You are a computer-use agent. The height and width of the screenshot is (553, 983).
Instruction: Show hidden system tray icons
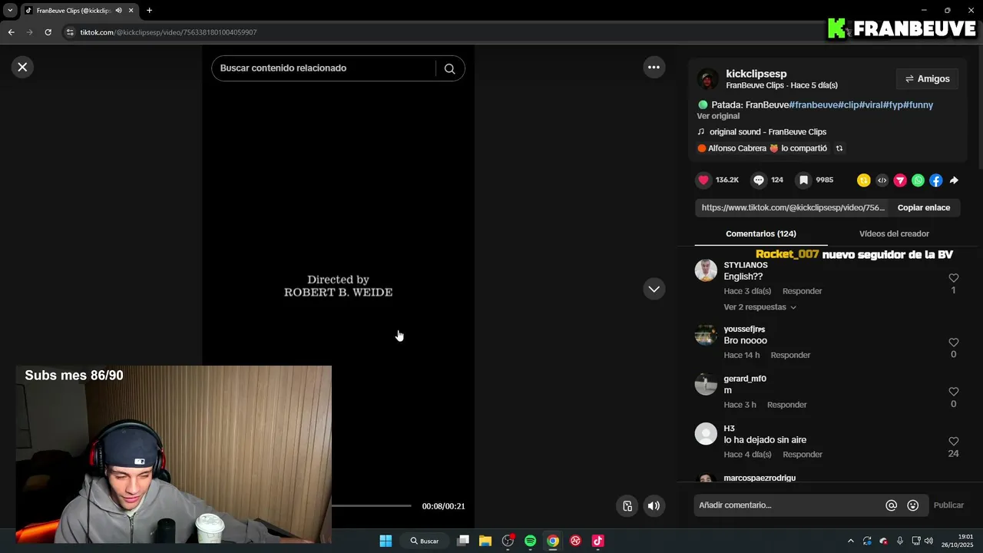850,541
